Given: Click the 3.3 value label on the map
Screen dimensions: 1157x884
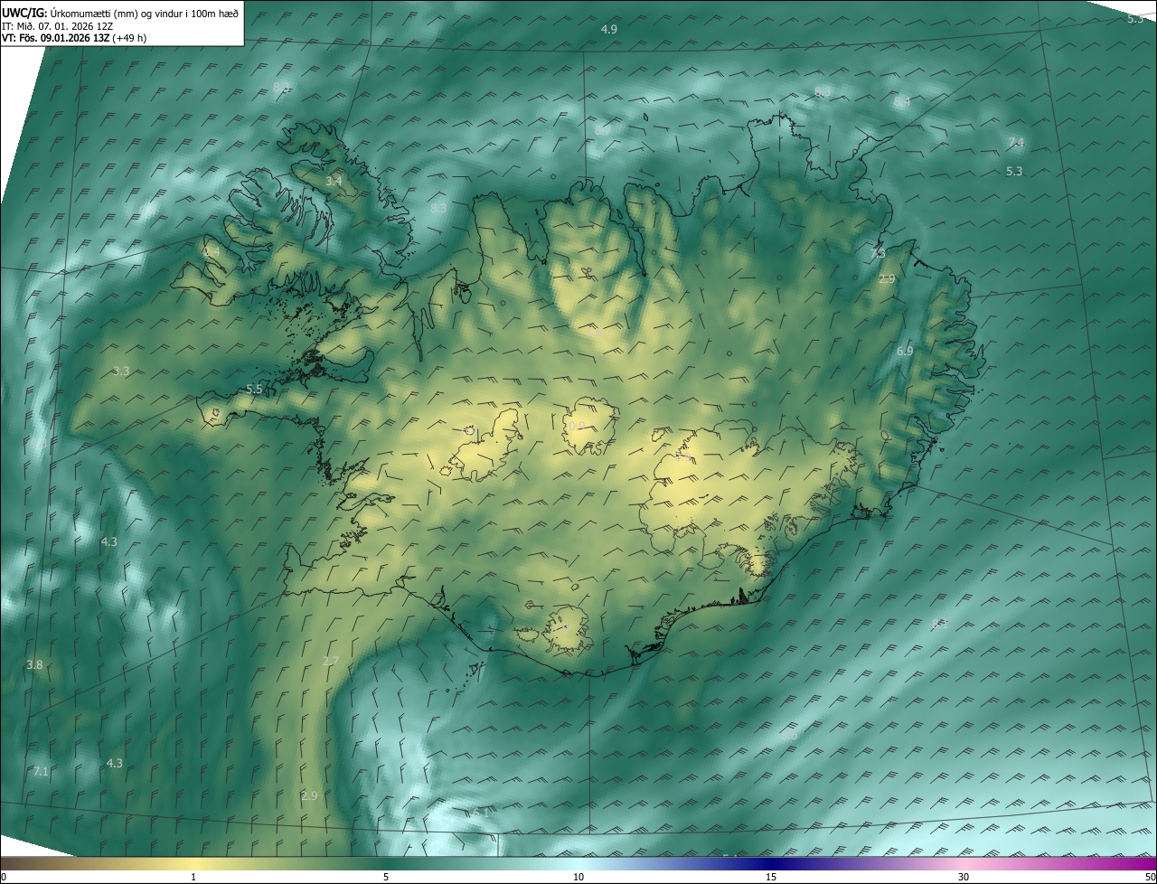Looking at the screenshot, I should tap(121, 371).
